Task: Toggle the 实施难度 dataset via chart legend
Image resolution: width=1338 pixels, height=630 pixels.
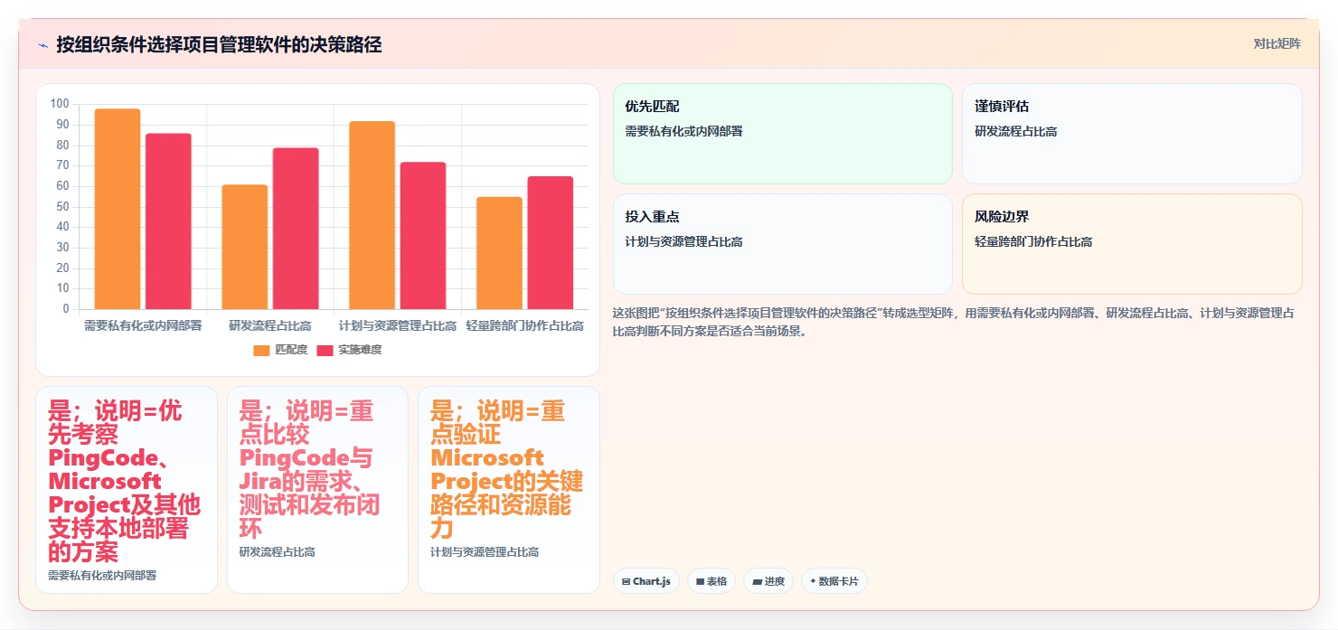Action: [x=349, y=350]
